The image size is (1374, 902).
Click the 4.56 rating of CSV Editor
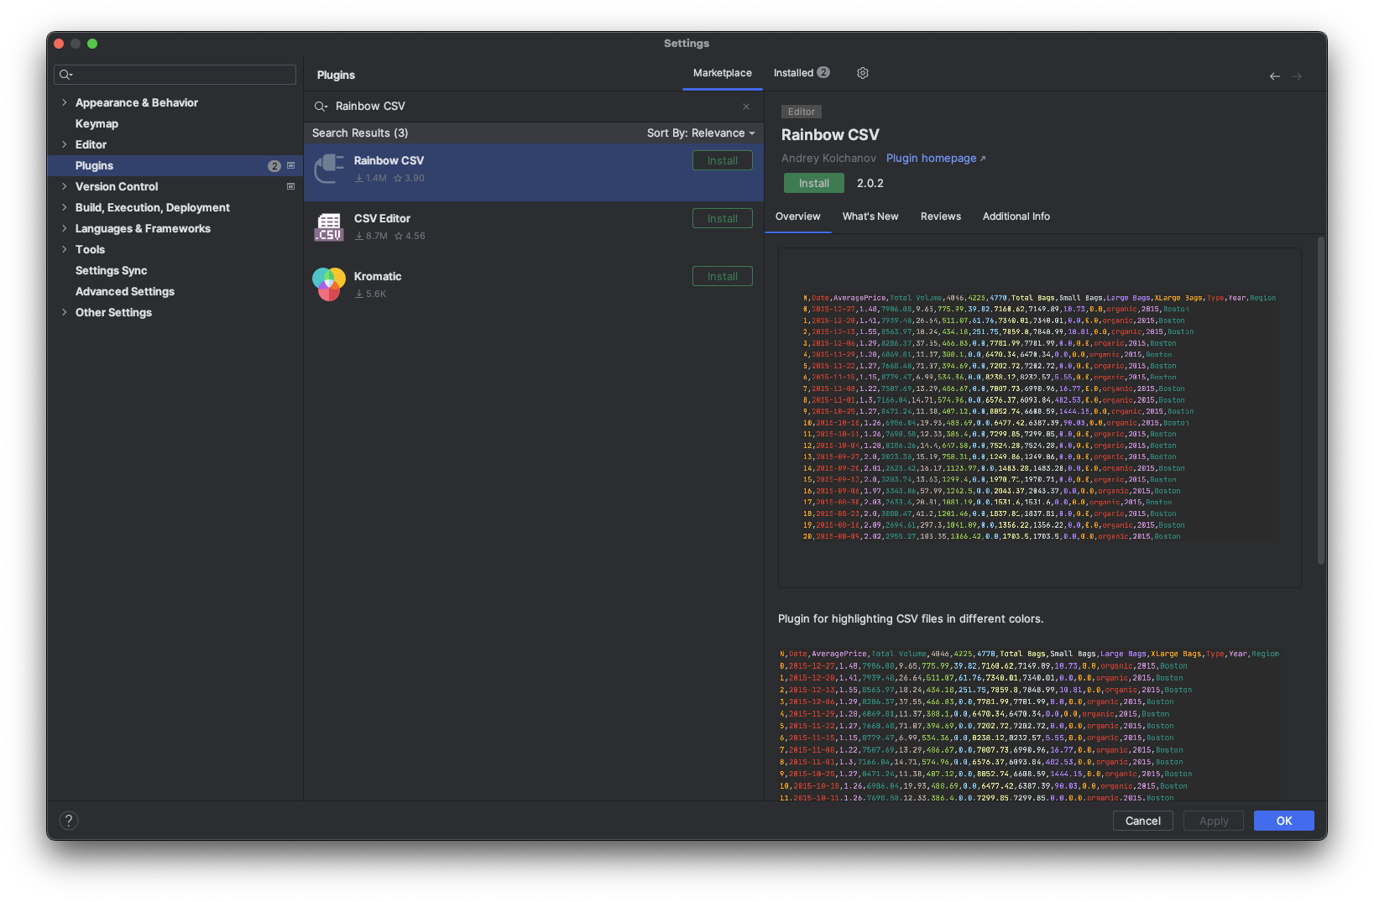[x=410, y=236]
